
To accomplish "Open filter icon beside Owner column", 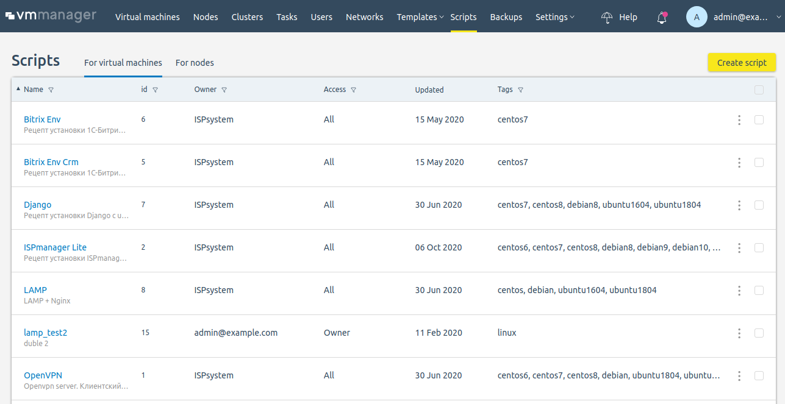I will (224, 90).
